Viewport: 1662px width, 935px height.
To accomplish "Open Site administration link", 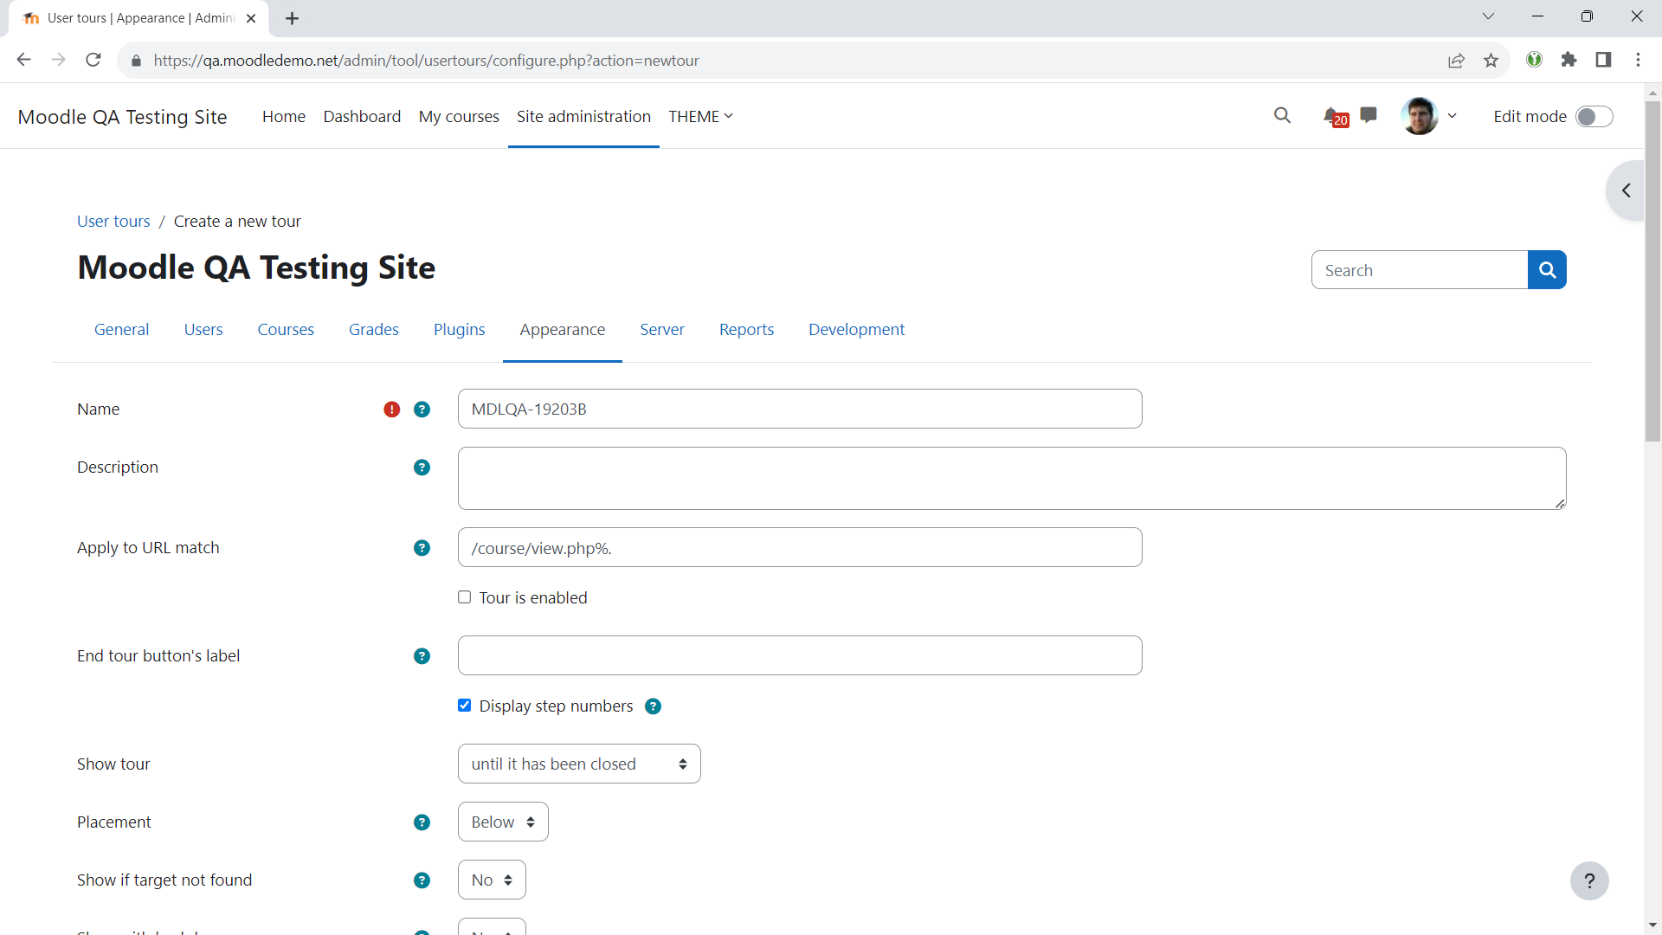I will (583, 117).
